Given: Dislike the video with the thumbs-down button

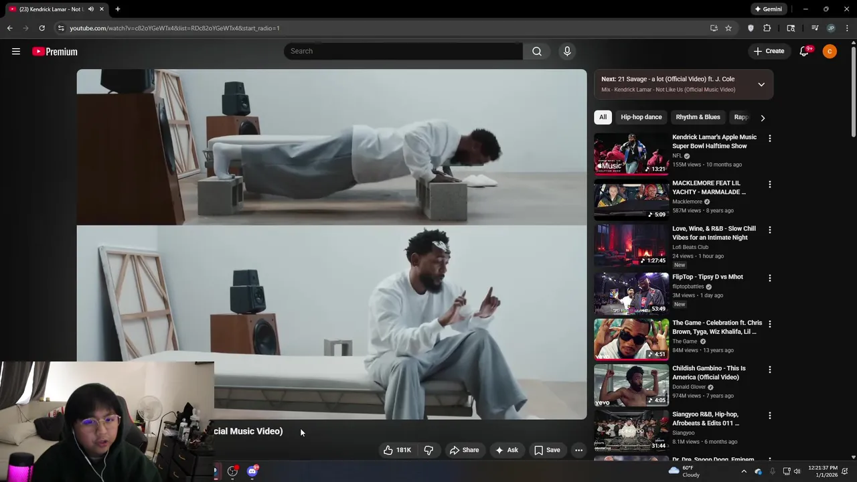Looking at the screenshot, I should coord(428,450).
